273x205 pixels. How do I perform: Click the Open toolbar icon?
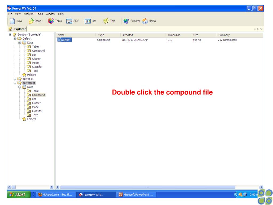point(31,21)
